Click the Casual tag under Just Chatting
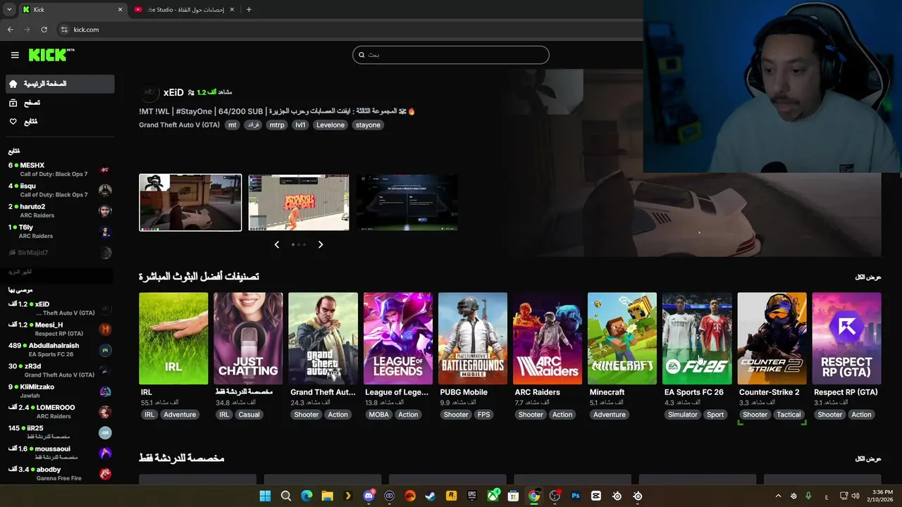Screen dimensions: 902x507 [249, 415]
